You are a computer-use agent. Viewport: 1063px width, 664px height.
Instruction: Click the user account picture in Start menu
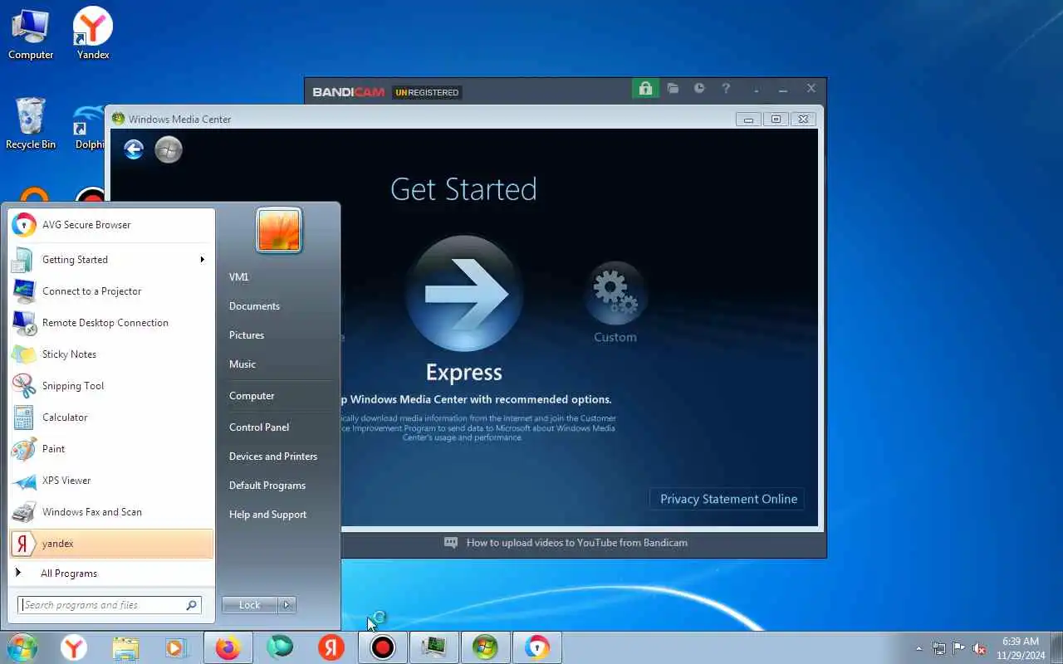tap(279, 230)
